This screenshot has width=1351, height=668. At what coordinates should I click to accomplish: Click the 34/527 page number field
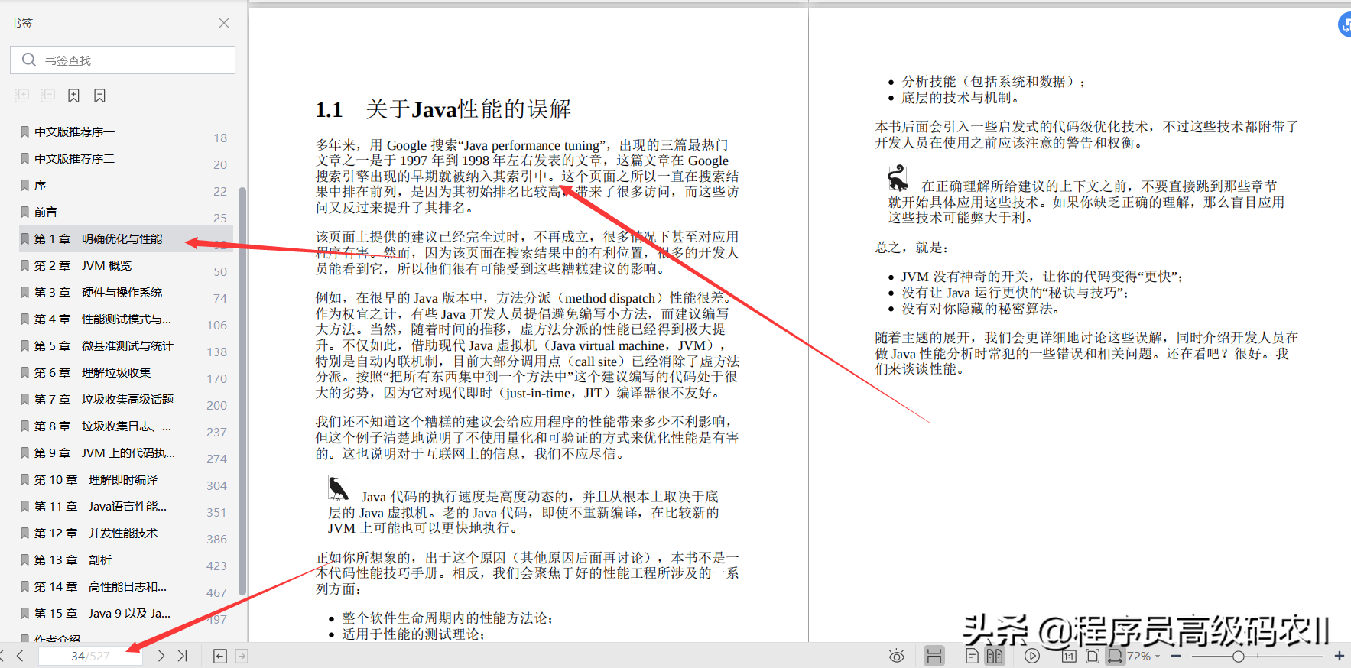[90, 656]
